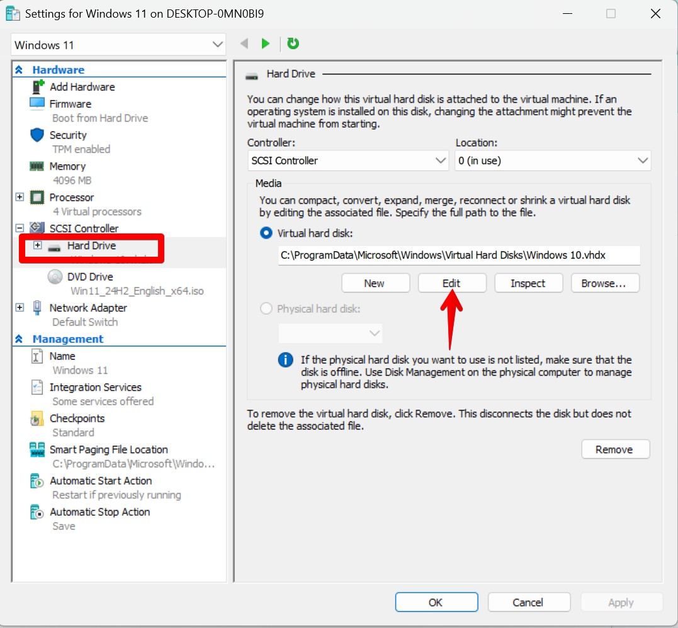The height and width of the screenshot is (628, 678).
Task: Select Hard Drive in the tree
Action: tap(91, 245)
